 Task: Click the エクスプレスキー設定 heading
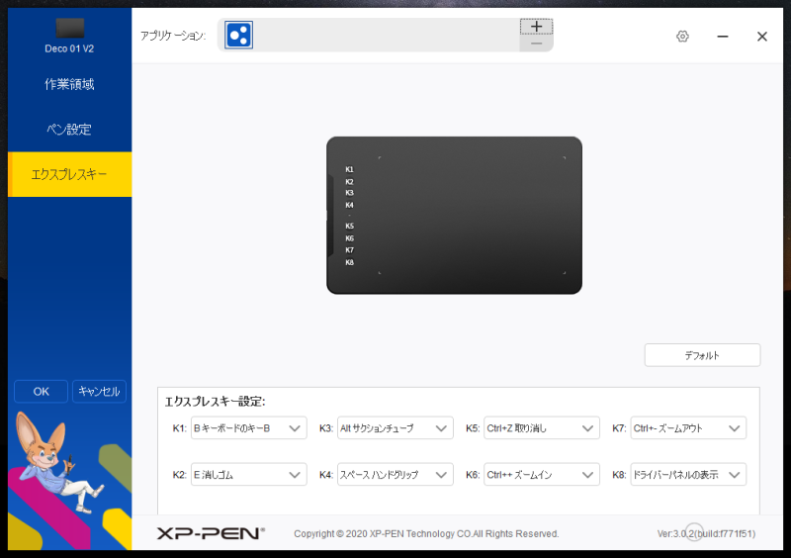215,402
